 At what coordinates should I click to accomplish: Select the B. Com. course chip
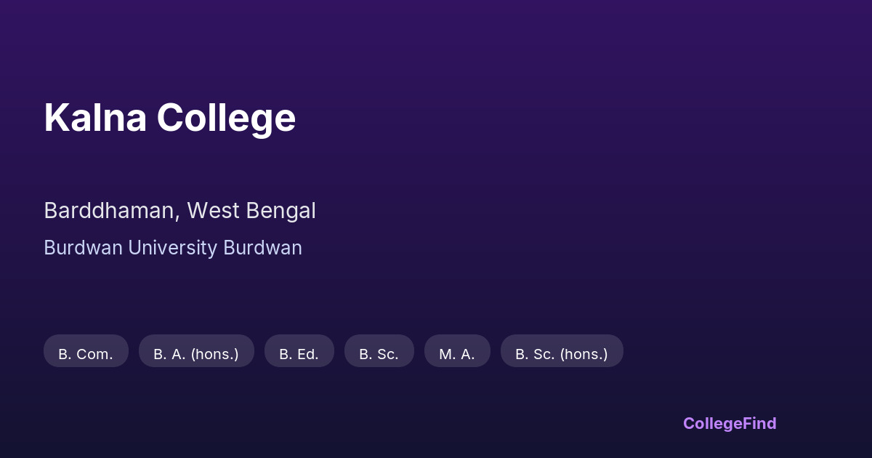86,354
